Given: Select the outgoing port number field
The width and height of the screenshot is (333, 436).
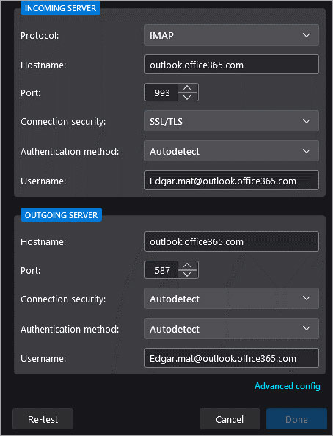Looking at the screenshot, I should tap(161, 269).
